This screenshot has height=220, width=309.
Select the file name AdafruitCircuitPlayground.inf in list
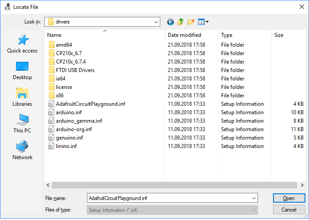(91, 104)
